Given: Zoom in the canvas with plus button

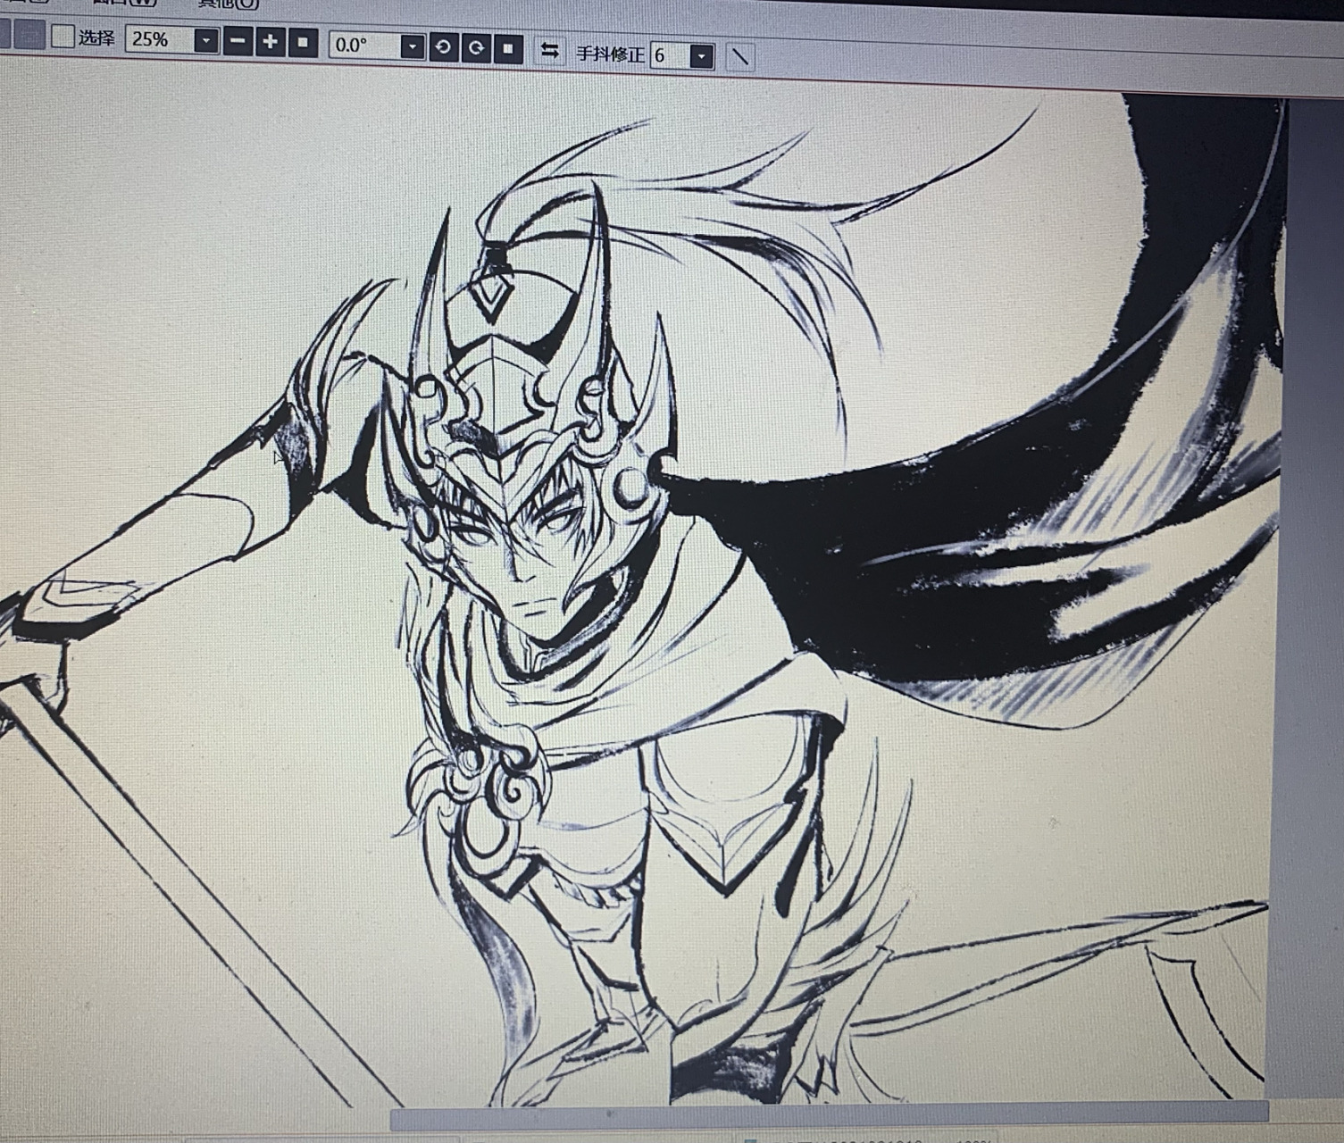Looking at the screenshot, I should (271, 42).
